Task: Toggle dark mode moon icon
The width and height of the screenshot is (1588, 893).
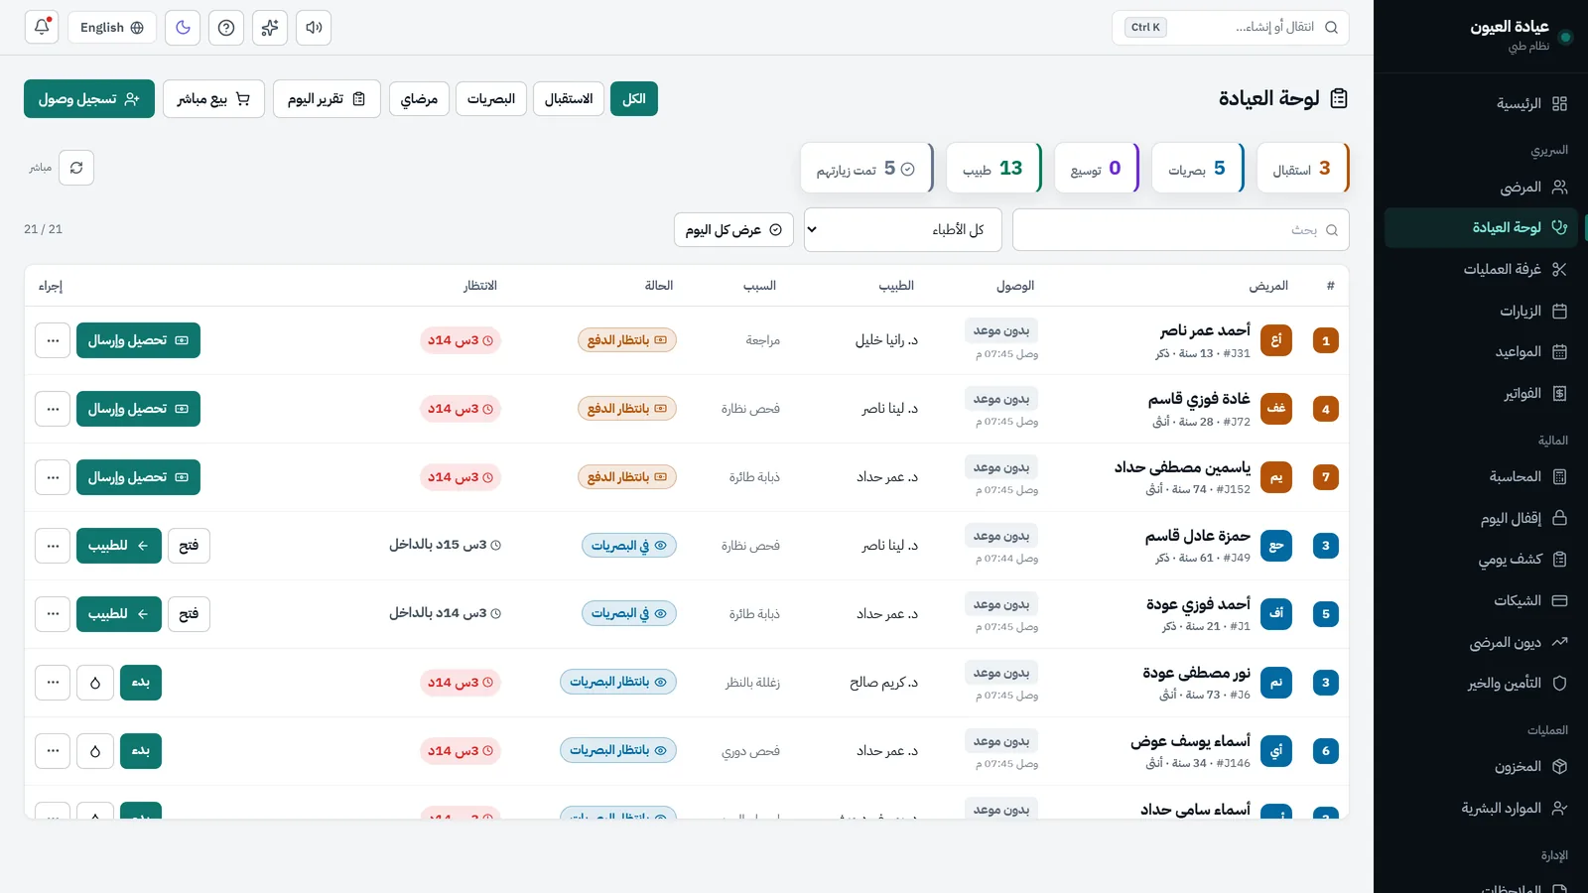Action: click(183, 28)
